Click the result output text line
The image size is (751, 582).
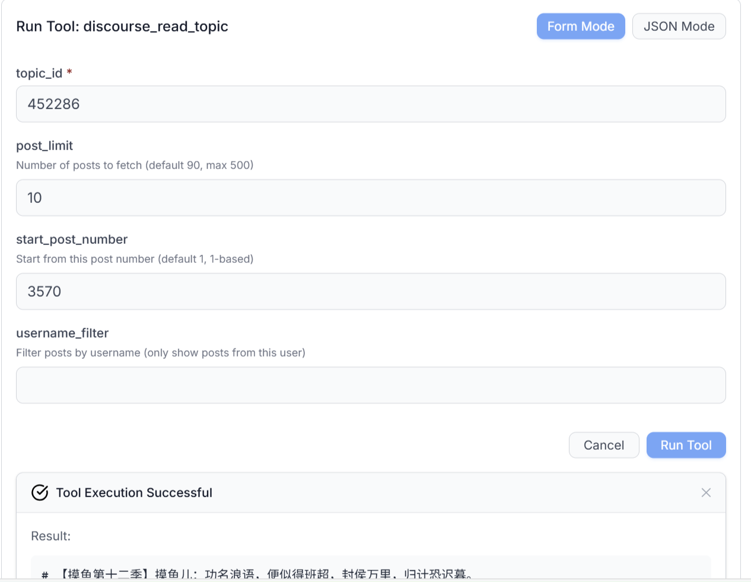265,573
